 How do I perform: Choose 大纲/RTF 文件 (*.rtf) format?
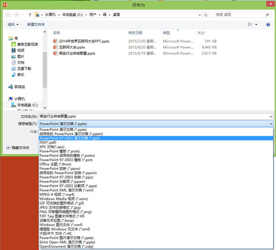[x=156, y=233]
